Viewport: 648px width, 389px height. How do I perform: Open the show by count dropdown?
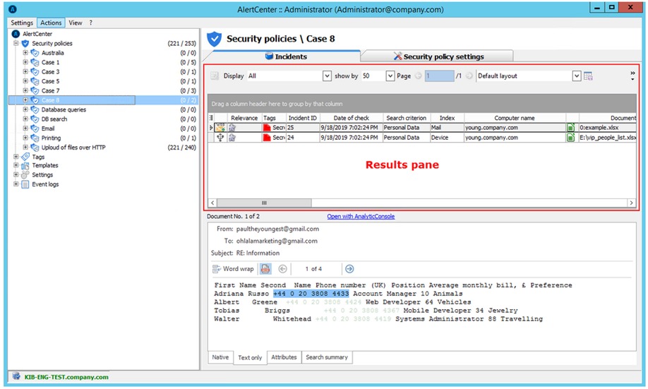coord(390,76)
